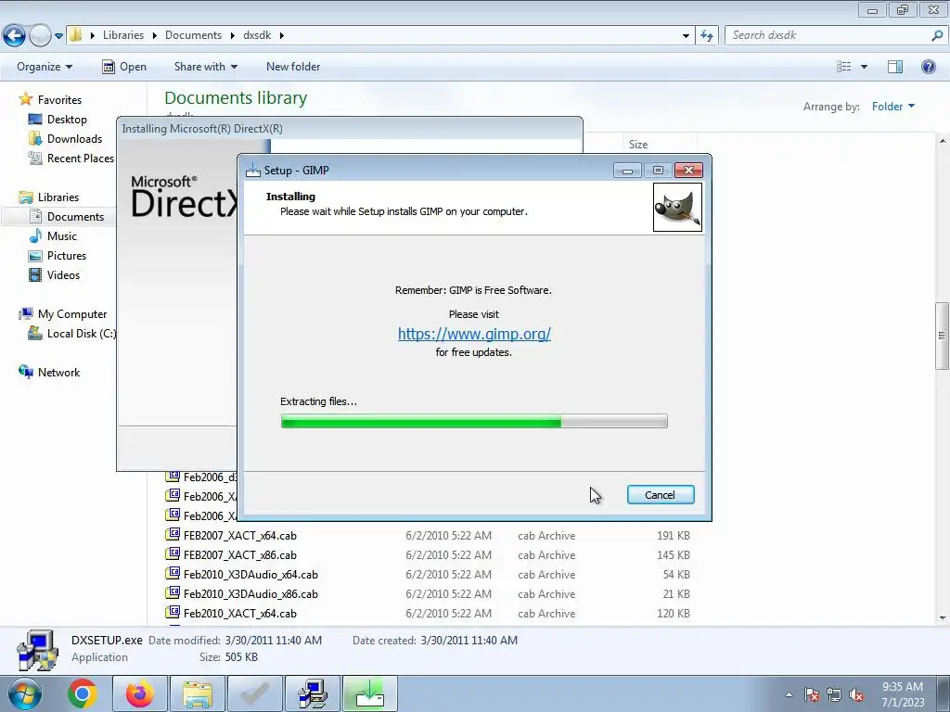This screenshot has width=950, height=712.
Task: Expand arrow after dxsdk breadcrumb
Action: 282,35
